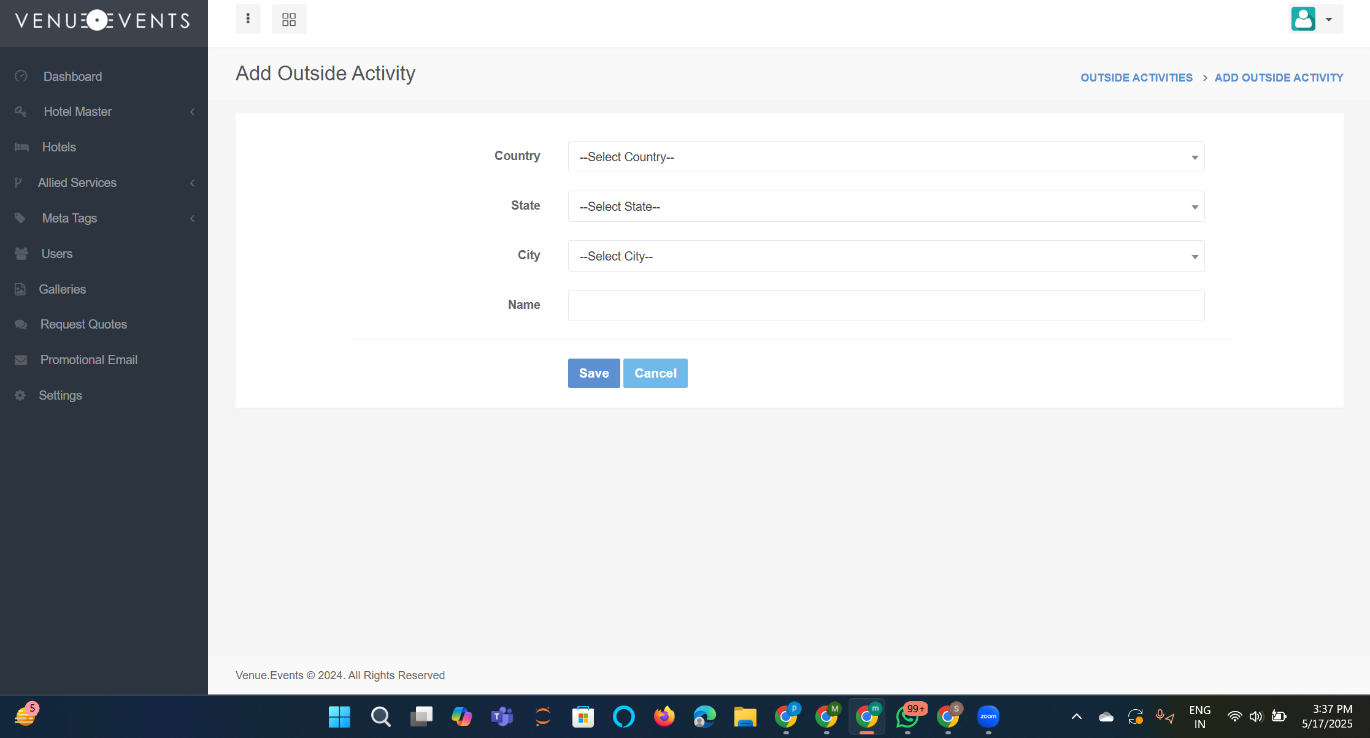
Task: Open the grid view icon in header
Action: tap(289, 20)
